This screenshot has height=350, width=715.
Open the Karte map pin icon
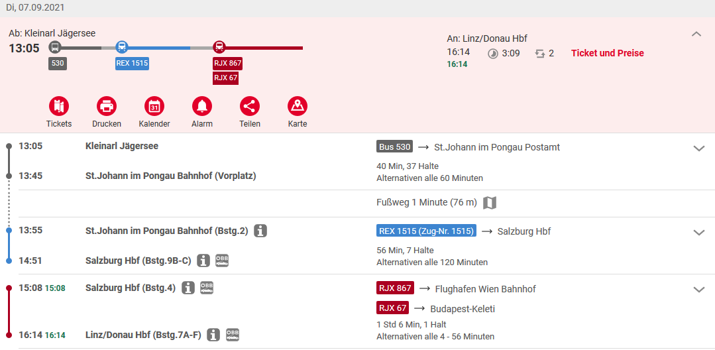[298, 106]
